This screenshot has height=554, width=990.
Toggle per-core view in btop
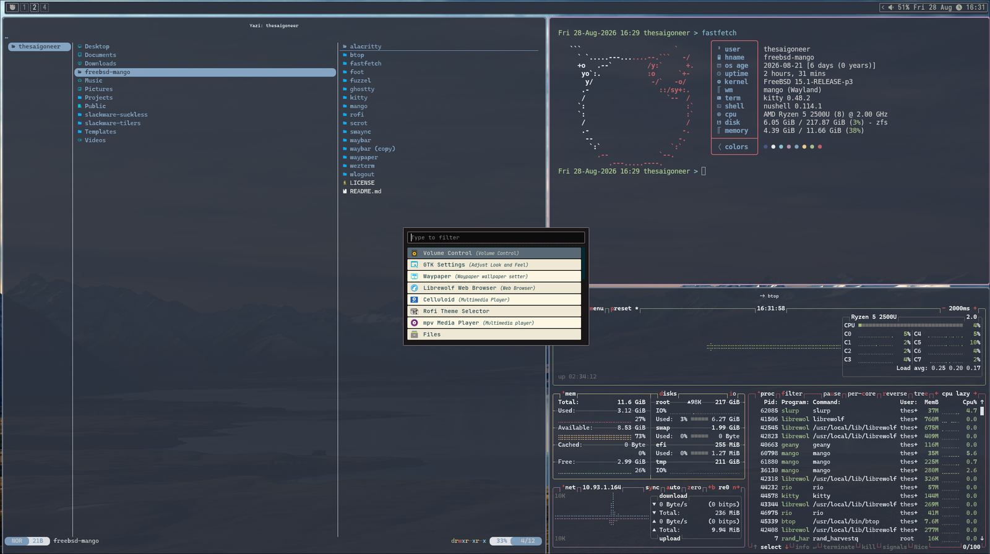pyautogui.click(x=861, y=394)
